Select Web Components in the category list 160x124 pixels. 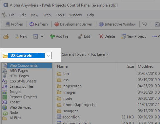coord(30,65)
